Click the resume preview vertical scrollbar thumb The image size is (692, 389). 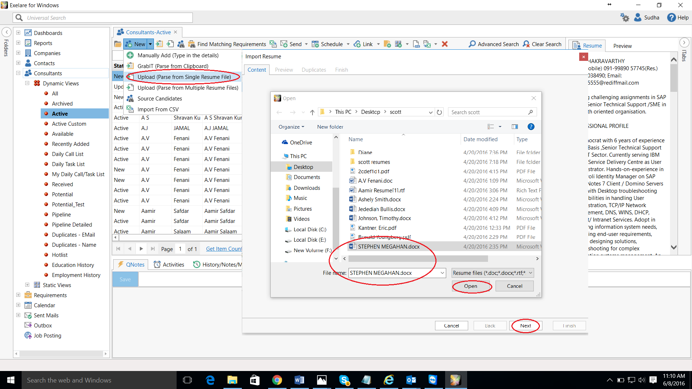(673, 78)
